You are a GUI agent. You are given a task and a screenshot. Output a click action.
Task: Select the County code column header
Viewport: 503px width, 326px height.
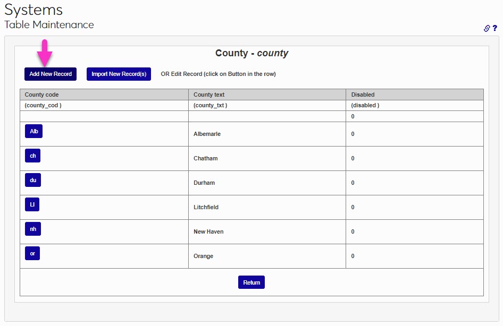pyautogui.click(x=41, y=95)
